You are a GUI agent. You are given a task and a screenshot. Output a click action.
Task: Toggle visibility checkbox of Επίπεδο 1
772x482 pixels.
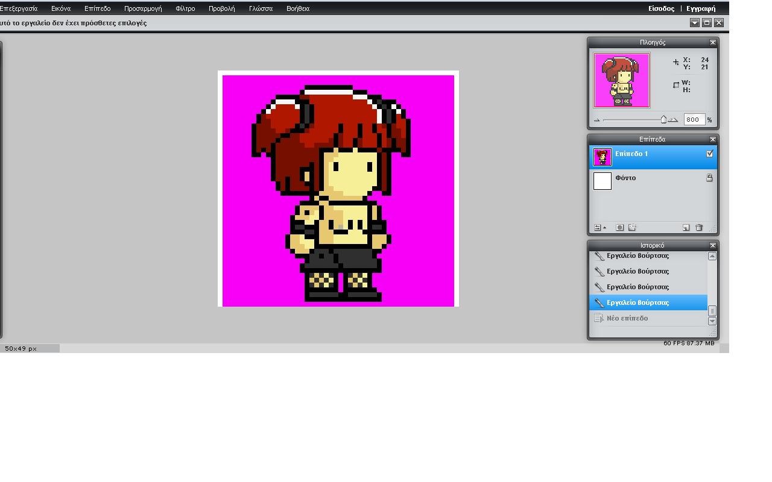point(709,154)
